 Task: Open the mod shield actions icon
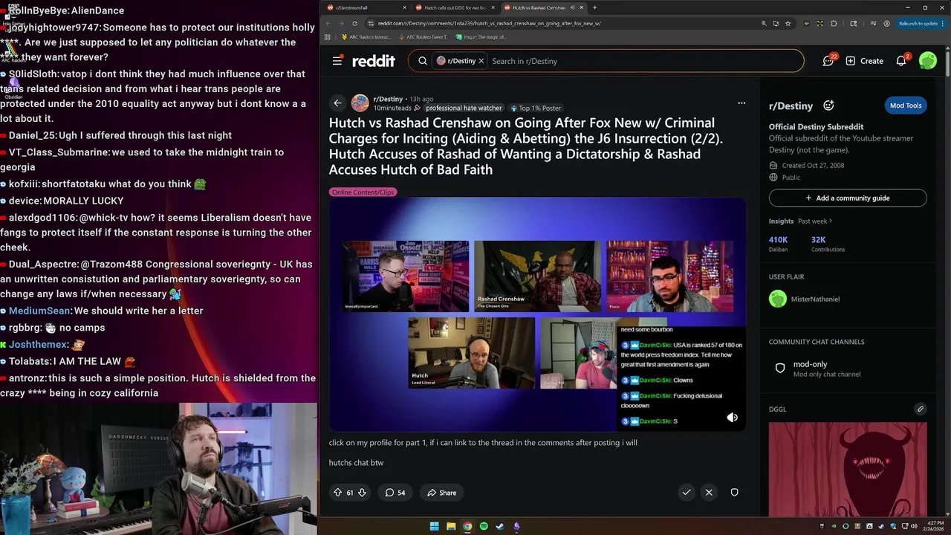734,492
